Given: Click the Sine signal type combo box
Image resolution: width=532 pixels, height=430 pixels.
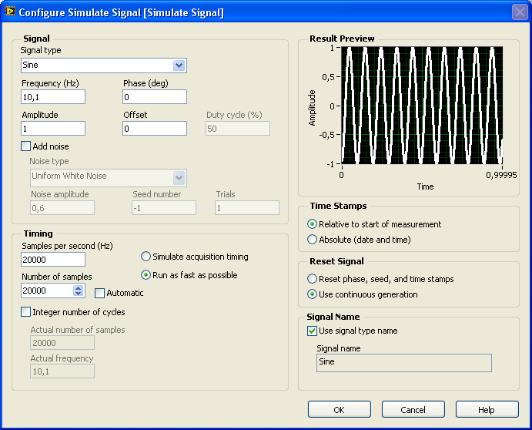Looking at the screenshot, I should point(104,66).
